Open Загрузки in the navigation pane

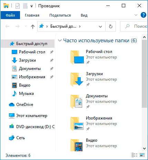click(27, 60)
